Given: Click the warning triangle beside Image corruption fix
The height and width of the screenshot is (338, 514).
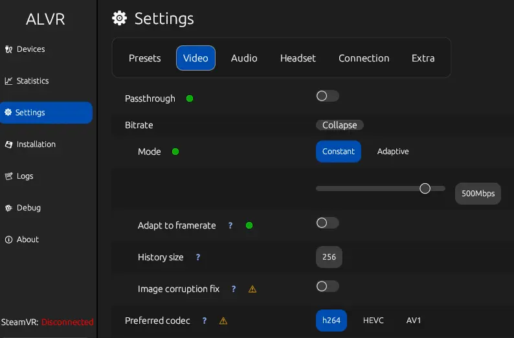Looking at the screenshot, I should point(252,289).
